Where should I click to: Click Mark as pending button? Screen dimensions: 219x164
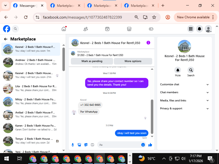92,61
